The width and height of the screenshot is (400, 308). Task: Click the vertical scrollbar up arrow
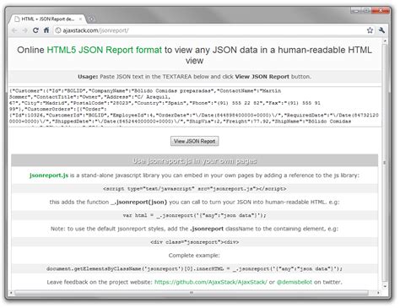pyautogui.click(x=385, y=41)
